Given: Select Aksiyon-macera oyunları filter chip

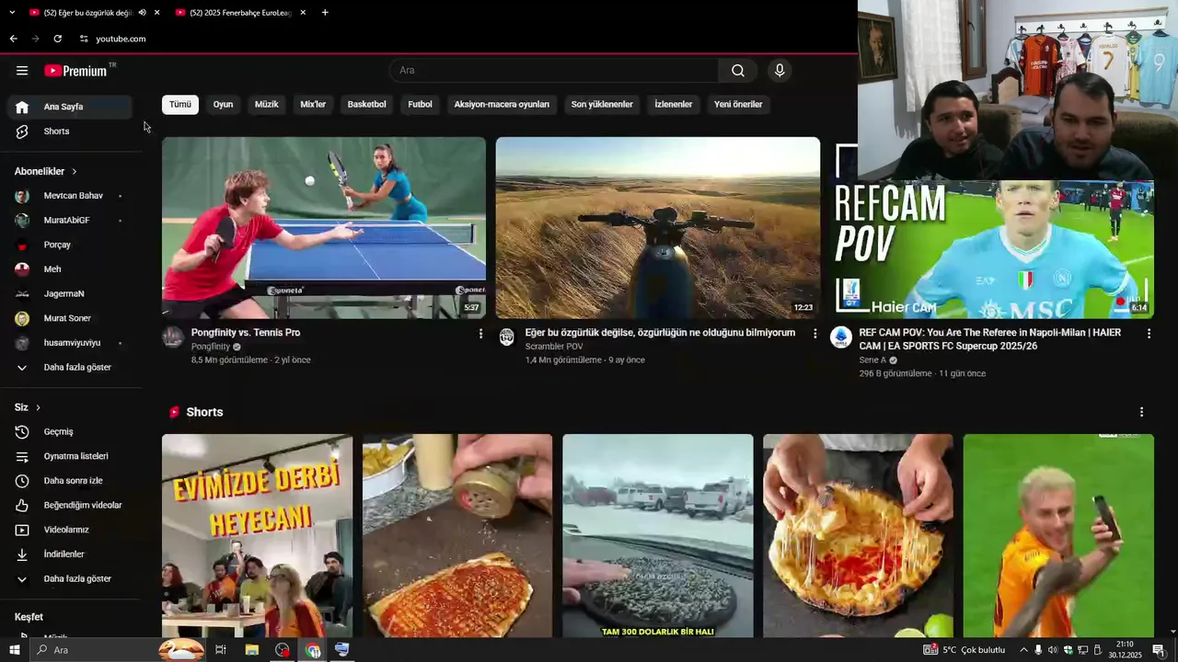Looking at the screenshot, I should (x=502, y=105).
